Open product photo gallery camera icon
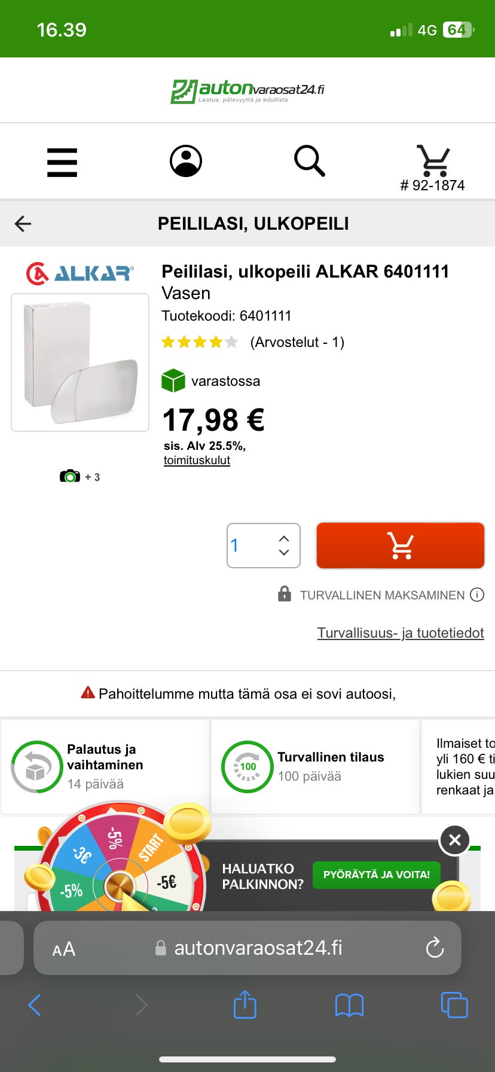The height and width of the screenshot is (1072, 495). [x=70, y=477]
